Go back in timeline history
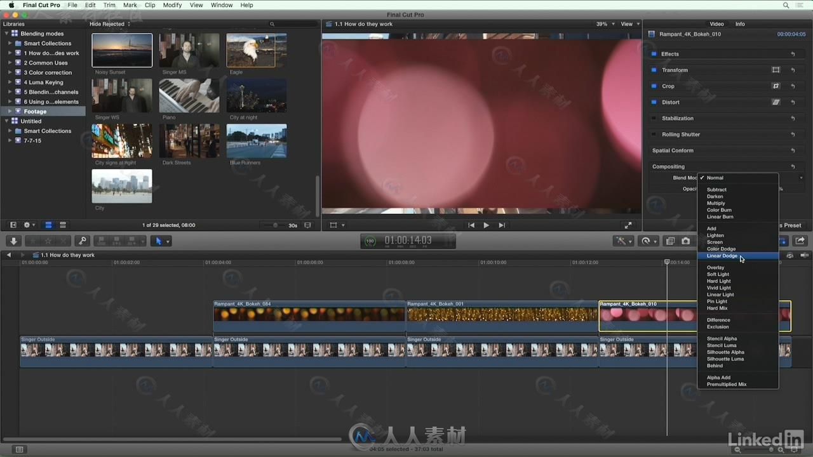 pyautogui.click(x=9, y=255)
